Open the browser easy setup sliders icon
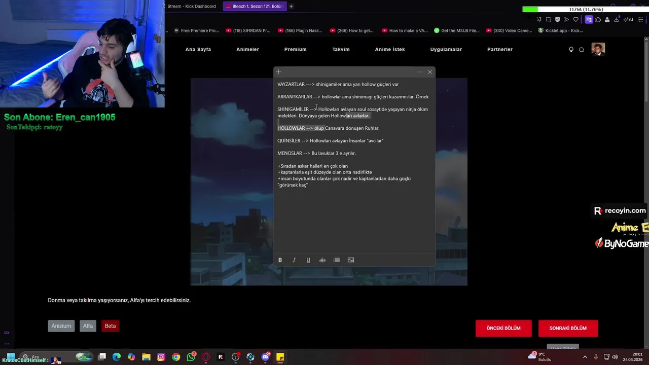The height and width of the screenshot is (365, 649). coord(640,20)
